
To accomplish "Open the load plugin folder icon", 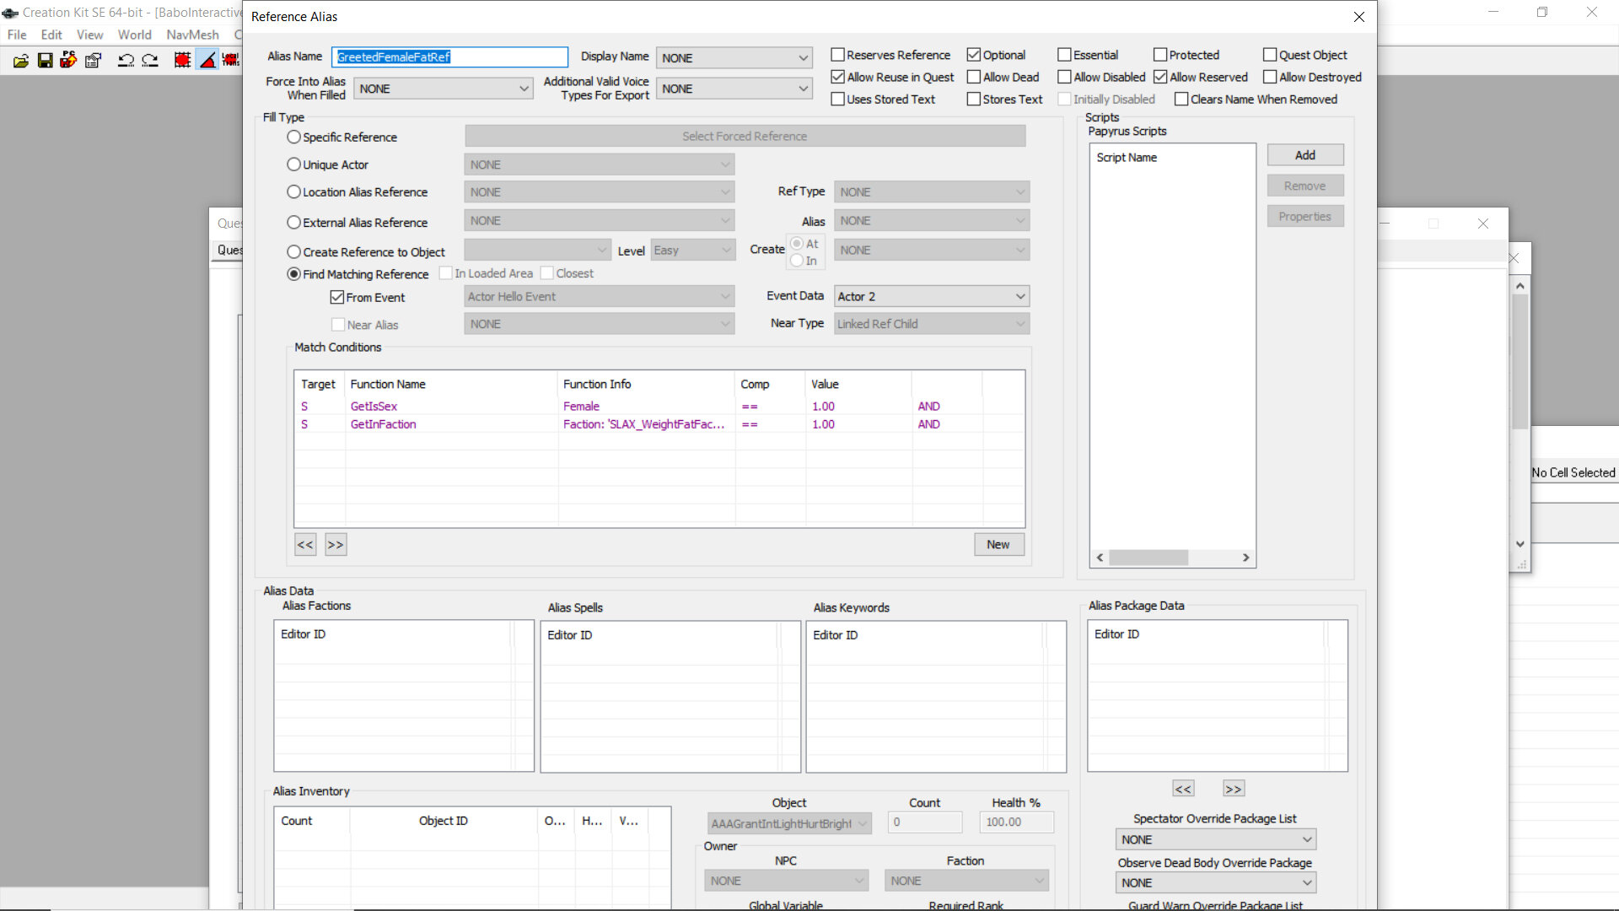I will click(21, 60).
